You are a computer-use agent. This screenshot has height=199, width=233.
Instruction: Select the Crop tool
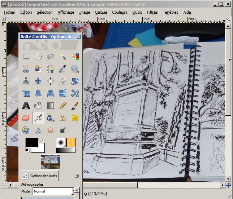(x=63, y=81)
